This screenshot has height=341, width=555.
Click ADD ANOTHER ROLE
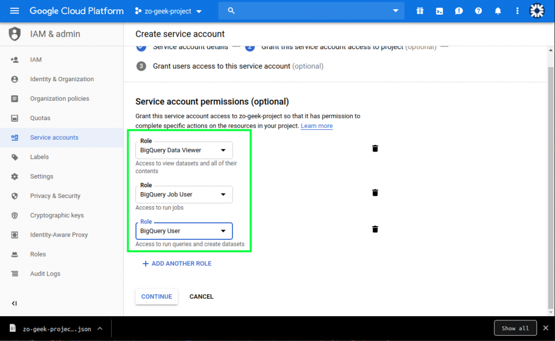coord(177,264)
